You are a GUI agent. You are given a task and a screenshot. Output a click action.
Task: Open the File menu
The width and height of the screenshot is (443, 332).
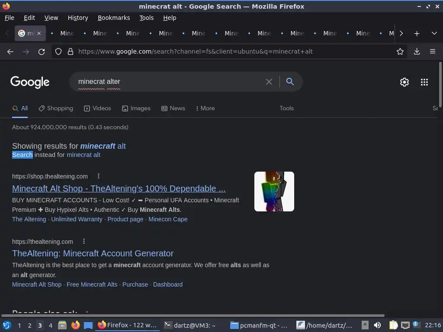(10, 18)
